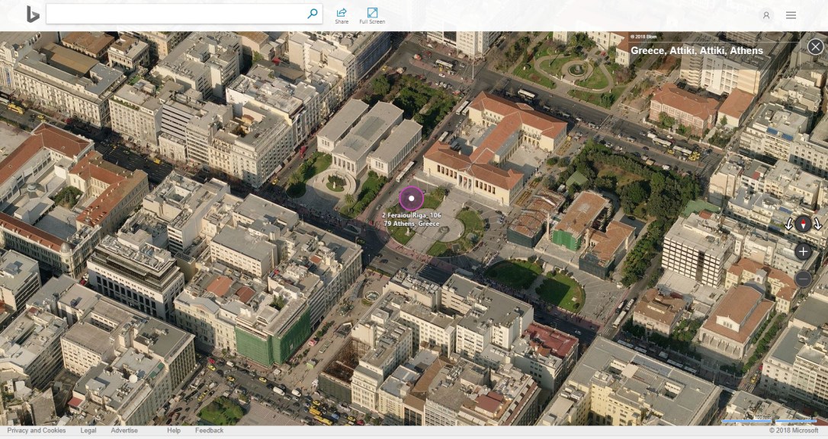Click the compass to reset map orientation
828x439 pixels.
803,224
